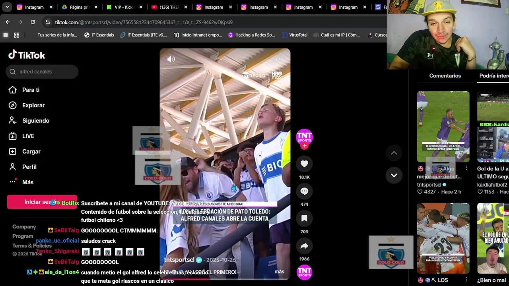This screenshot has height=286, width=509.
Task: Click the 4327 likes on the suggested video
Action: click(427, 192)
